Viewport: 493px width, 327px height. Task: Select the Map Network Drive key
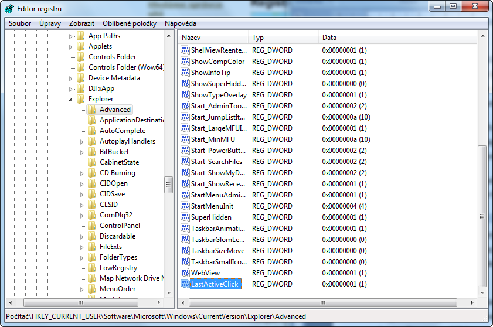tap(132, 278)
